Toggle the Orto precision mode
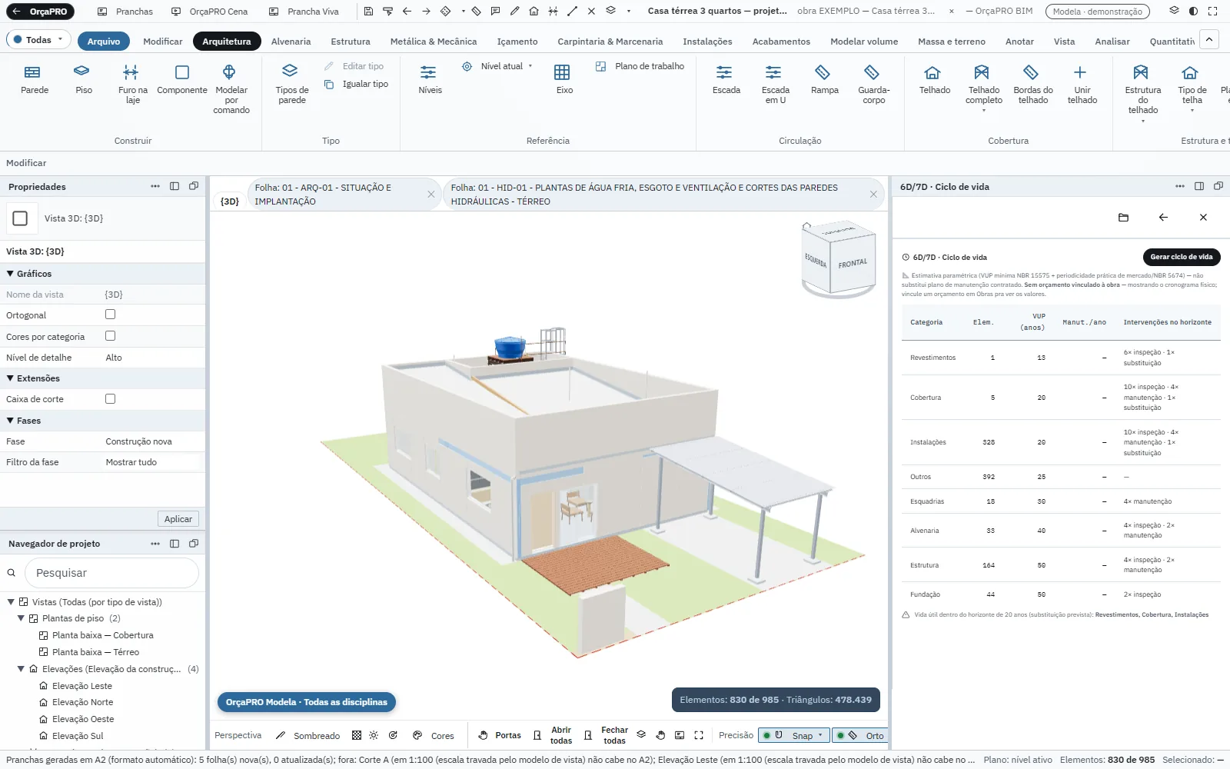This screenshot has width=1230, height=769. click(861, 736)
